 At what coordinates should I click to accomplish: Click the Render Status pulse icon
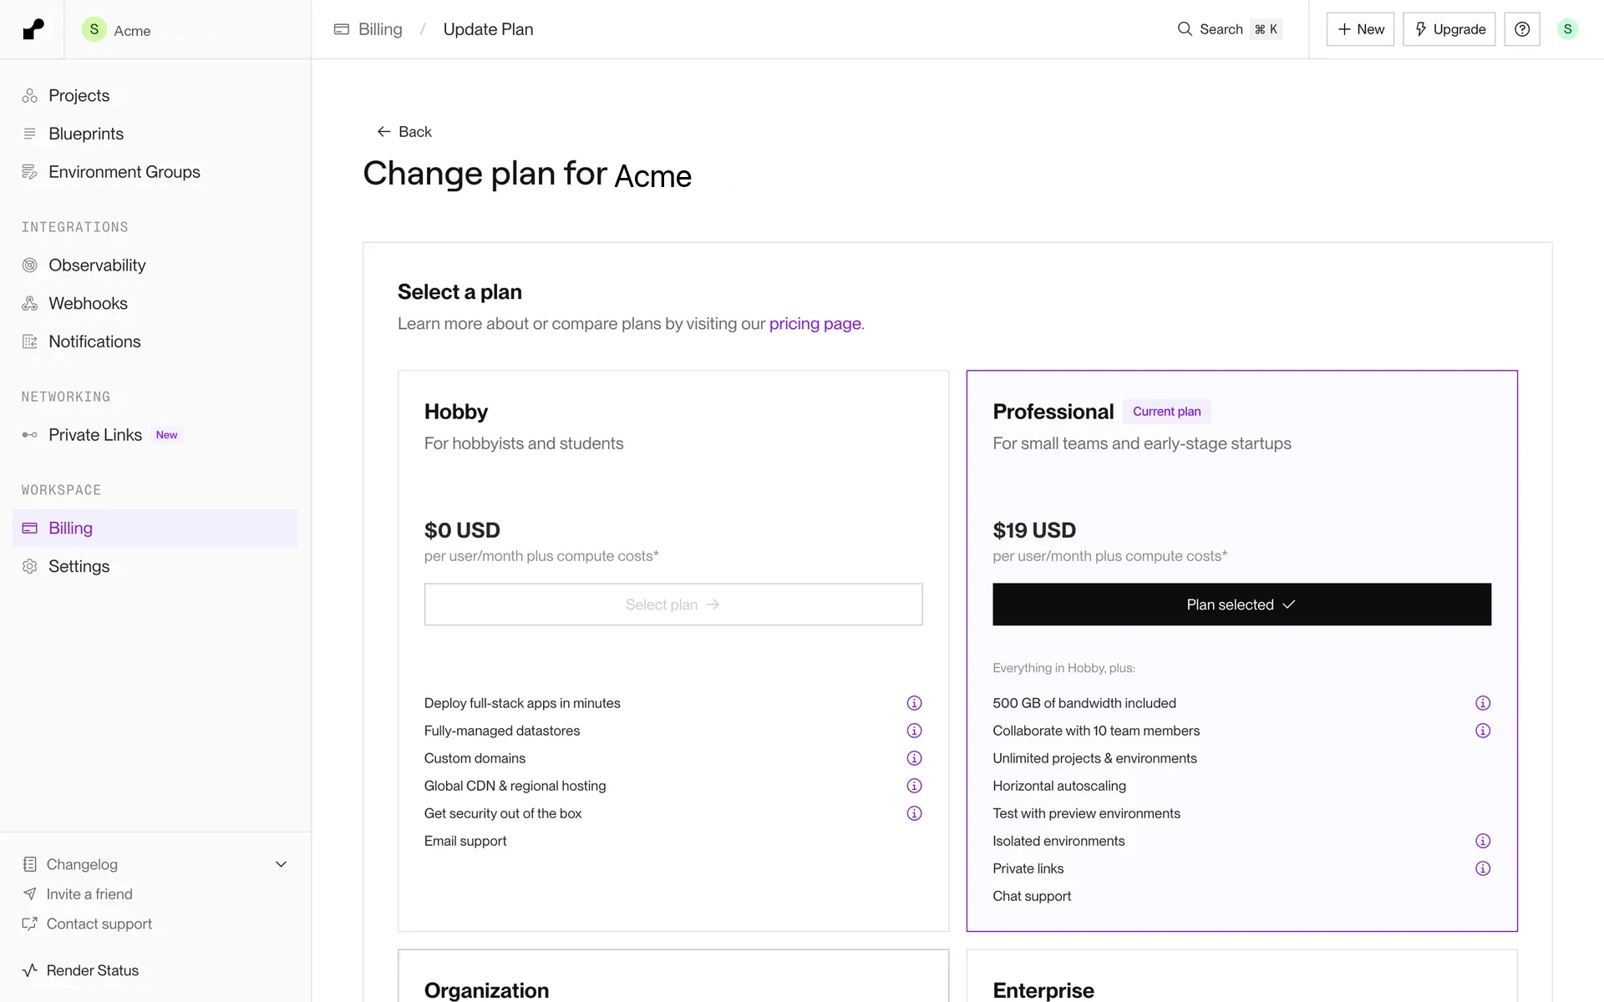tap(30, 970)
